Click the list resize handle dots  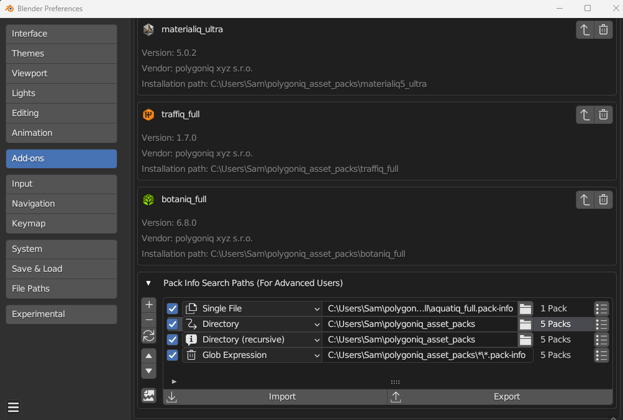(395, 382)
